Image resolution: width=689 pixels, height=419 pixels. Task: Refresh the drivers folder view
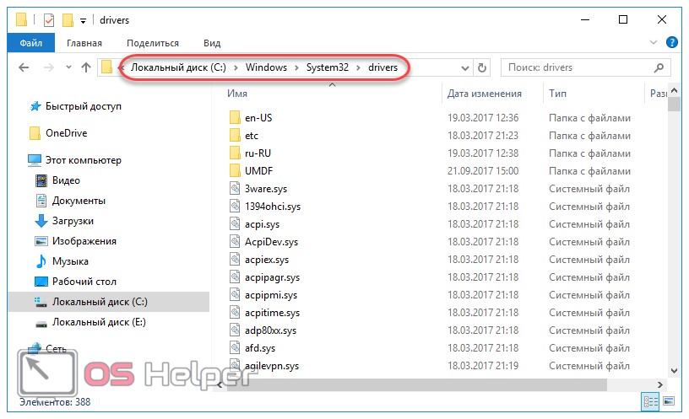tap(482, 68)
